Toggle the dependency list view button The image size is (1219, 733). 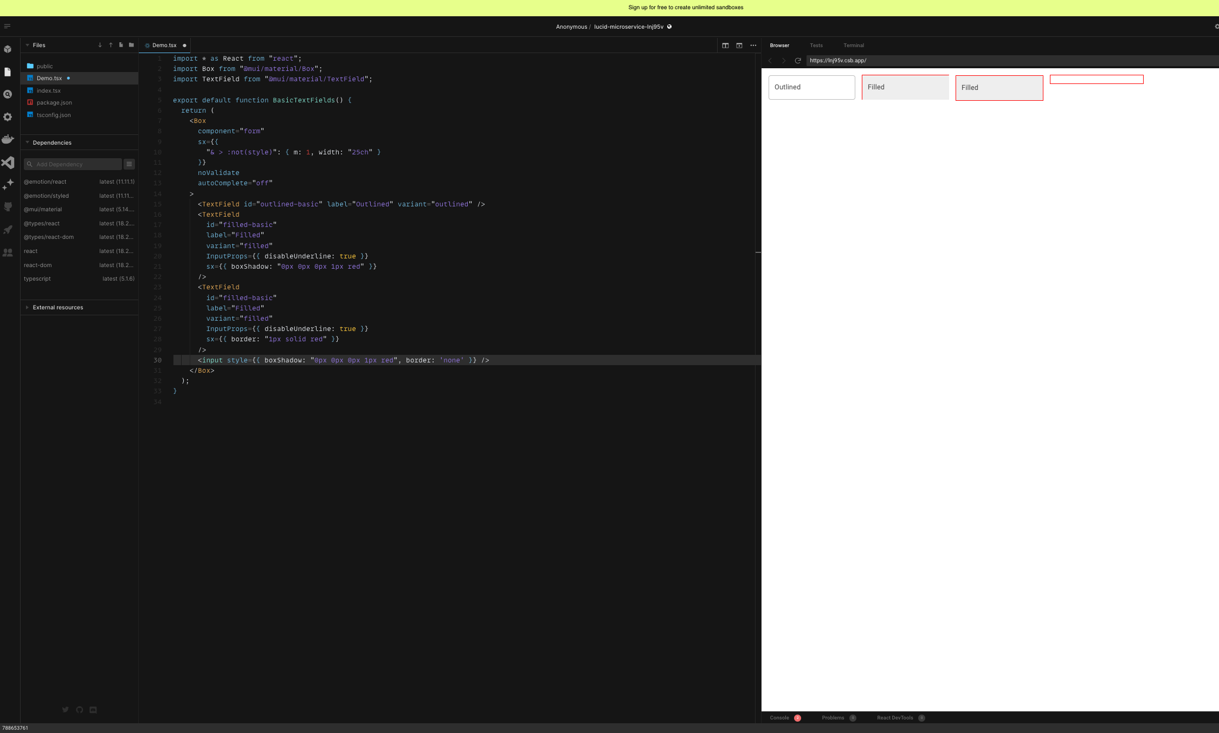click(129, 164)
